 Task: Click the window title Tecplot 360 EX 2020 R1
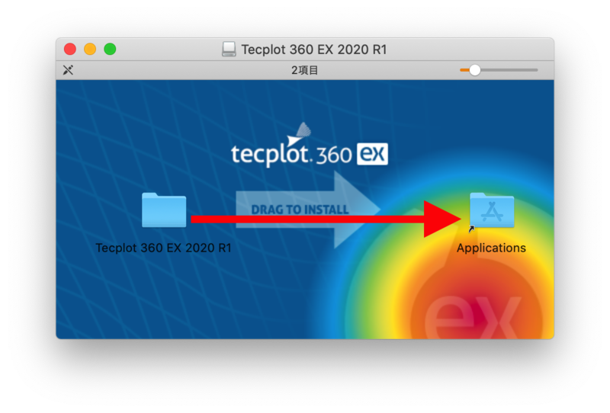click(x=314, y=50)
